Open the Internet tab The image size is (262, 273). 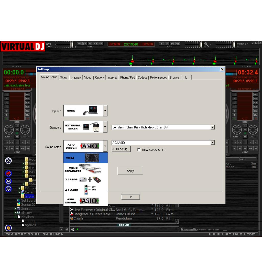(x=112, y=78)
